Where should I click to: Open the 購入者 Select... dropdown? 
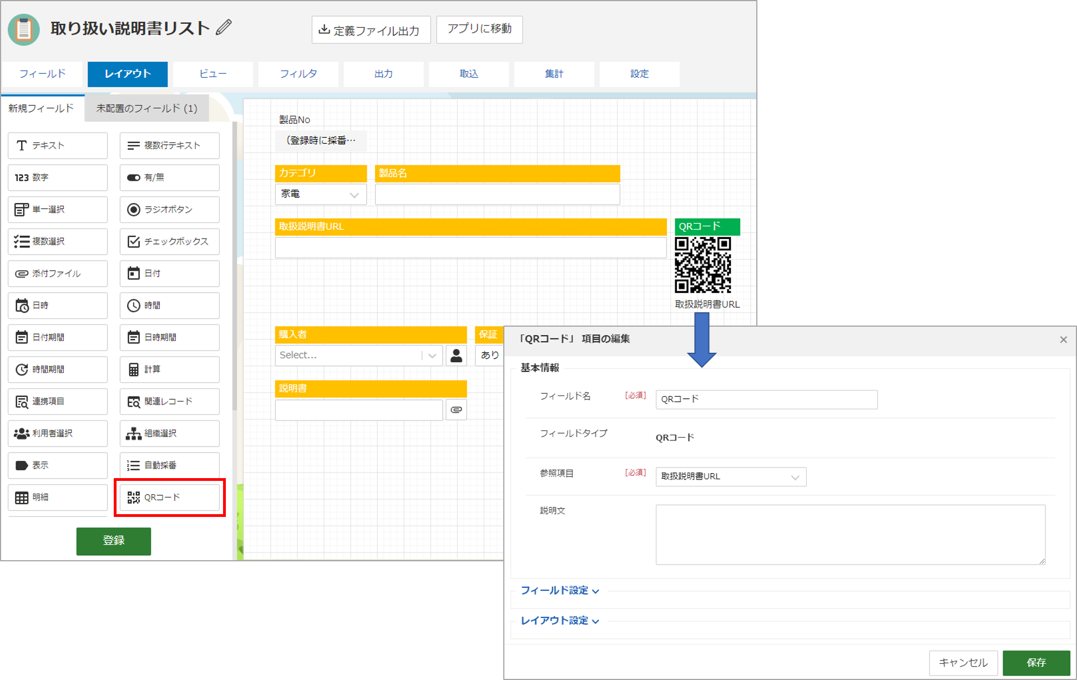tap(358, 356)
